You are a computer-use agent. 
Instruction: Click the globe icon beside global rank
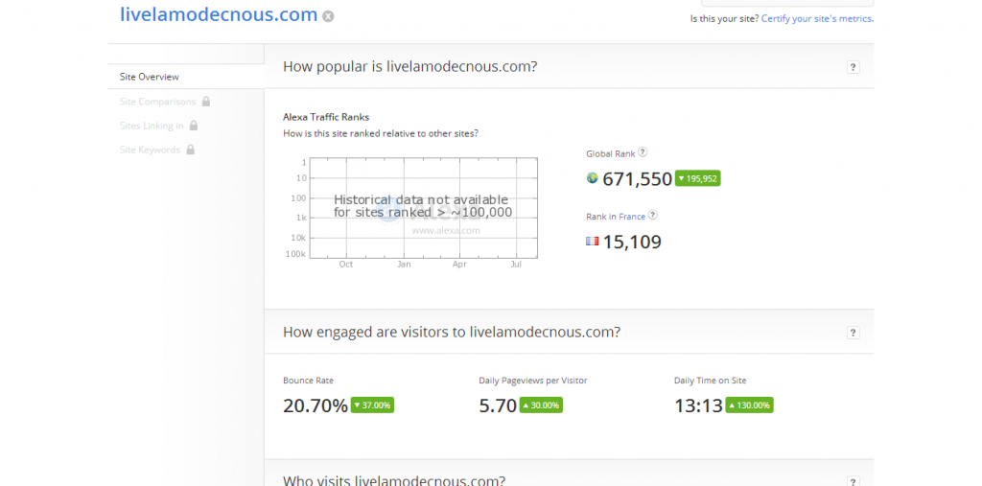click(592, 178)
